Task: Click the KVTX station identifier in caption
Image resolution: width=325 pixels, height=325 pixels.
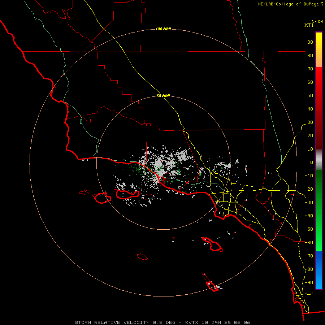Action: click(x=192, y=322)
